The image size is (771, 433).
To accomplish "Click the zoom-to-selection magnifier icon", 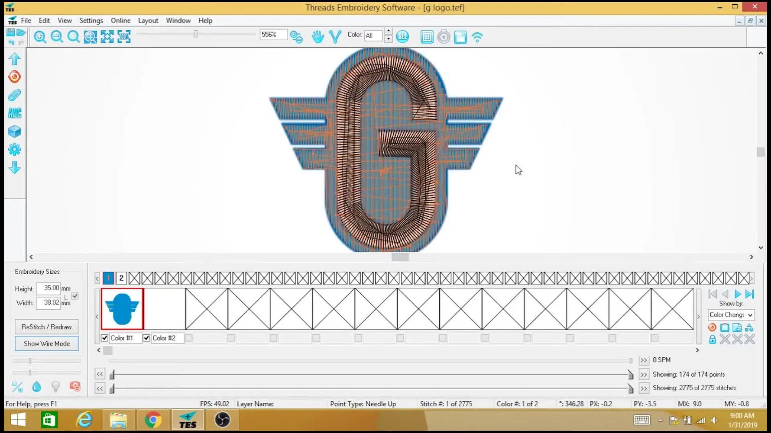I will click(91, 37).
